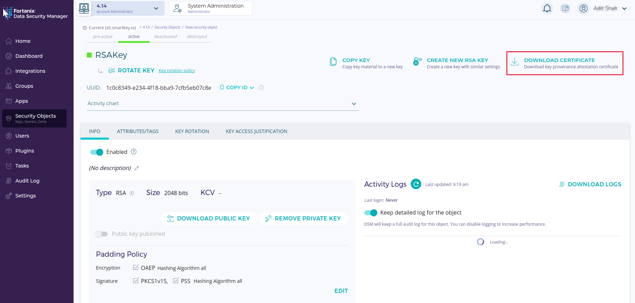Click the notifications bell icon
This screenshot has height=303, width=635.
[547, 8]
